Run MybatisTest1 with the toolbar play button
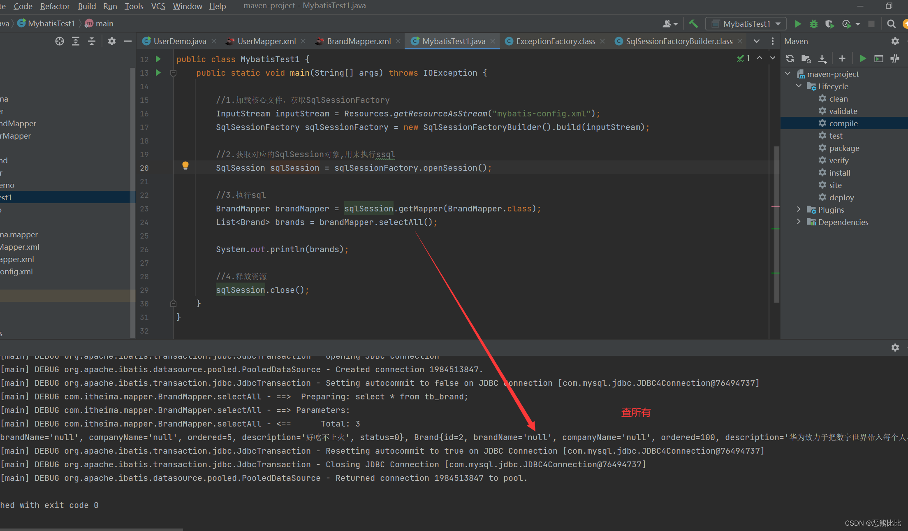 point(798,24)
